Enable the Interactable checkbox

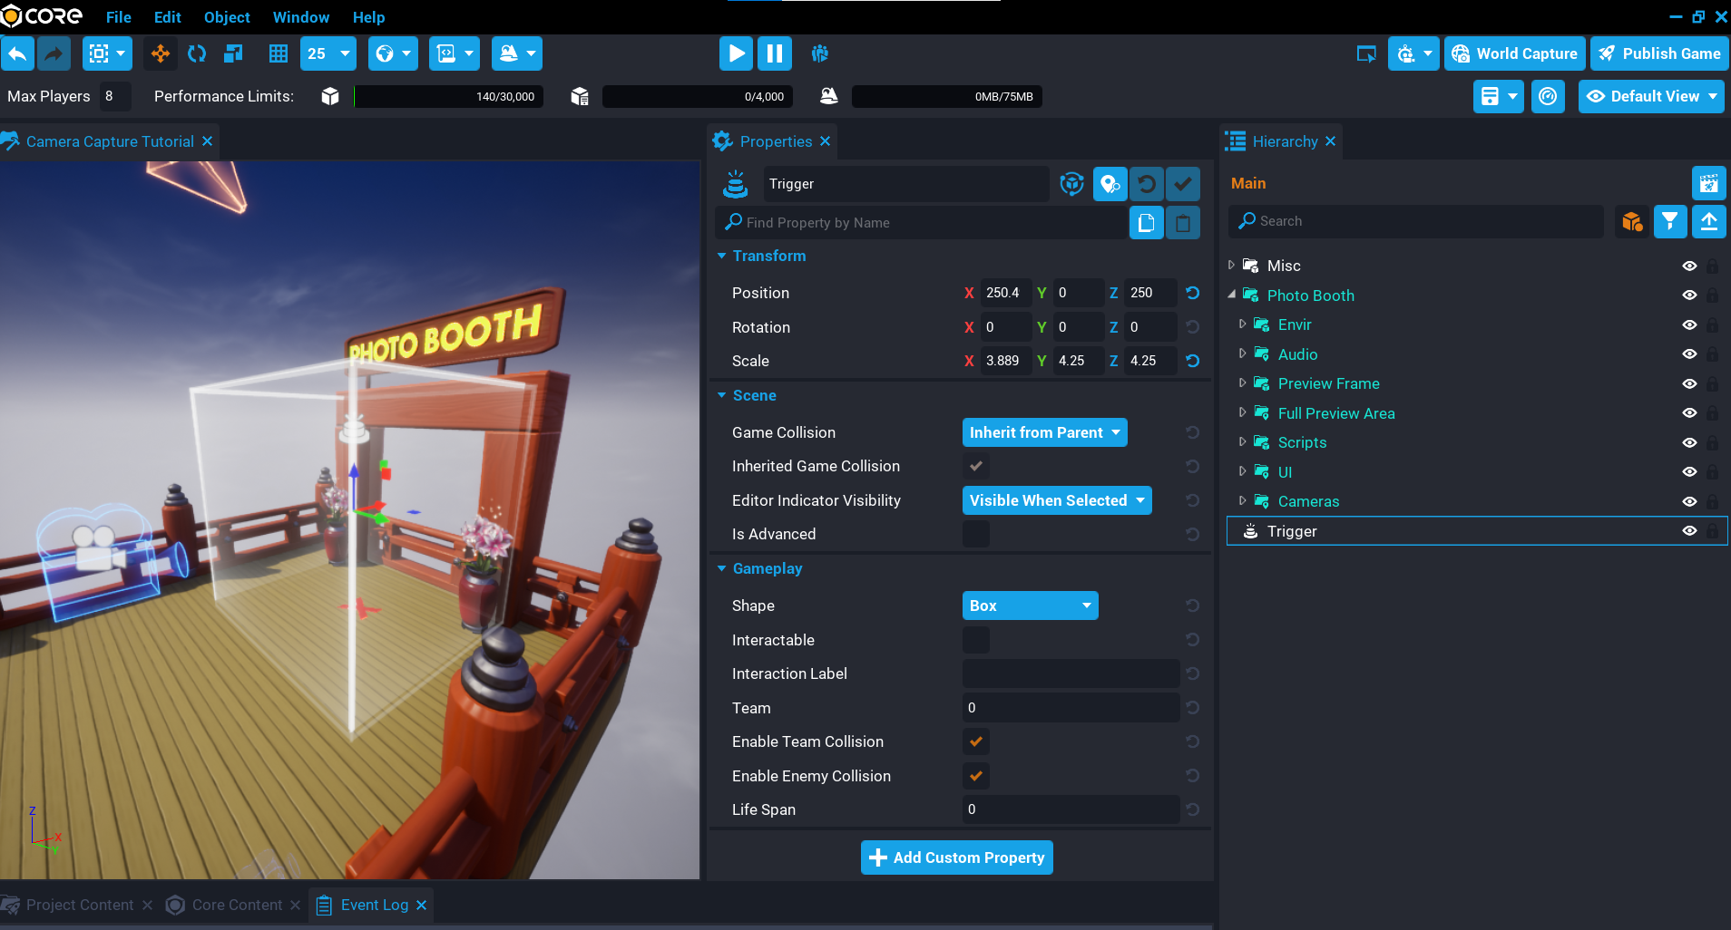976,640
